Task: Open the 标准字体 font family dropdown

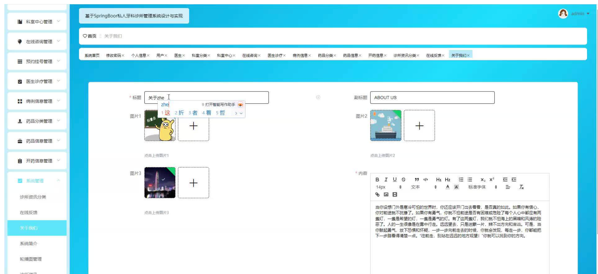Action: click(x=482, y=187)
